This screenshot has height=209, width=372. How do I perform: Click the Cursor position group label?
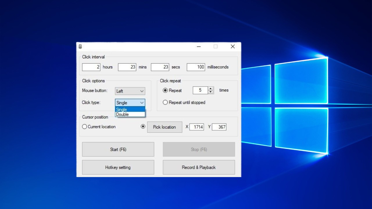pyautogui.click(x=95, y=117)
